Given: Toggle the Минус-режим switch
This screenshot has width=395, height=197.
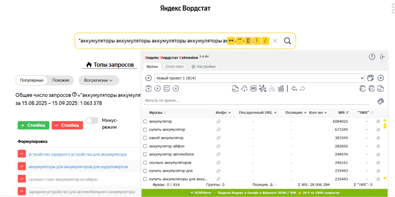Looking at the screenshot, I should point(92,120).
